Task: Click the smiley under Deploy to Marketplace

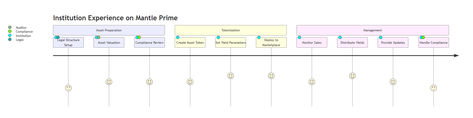Action: click(271, 76)
